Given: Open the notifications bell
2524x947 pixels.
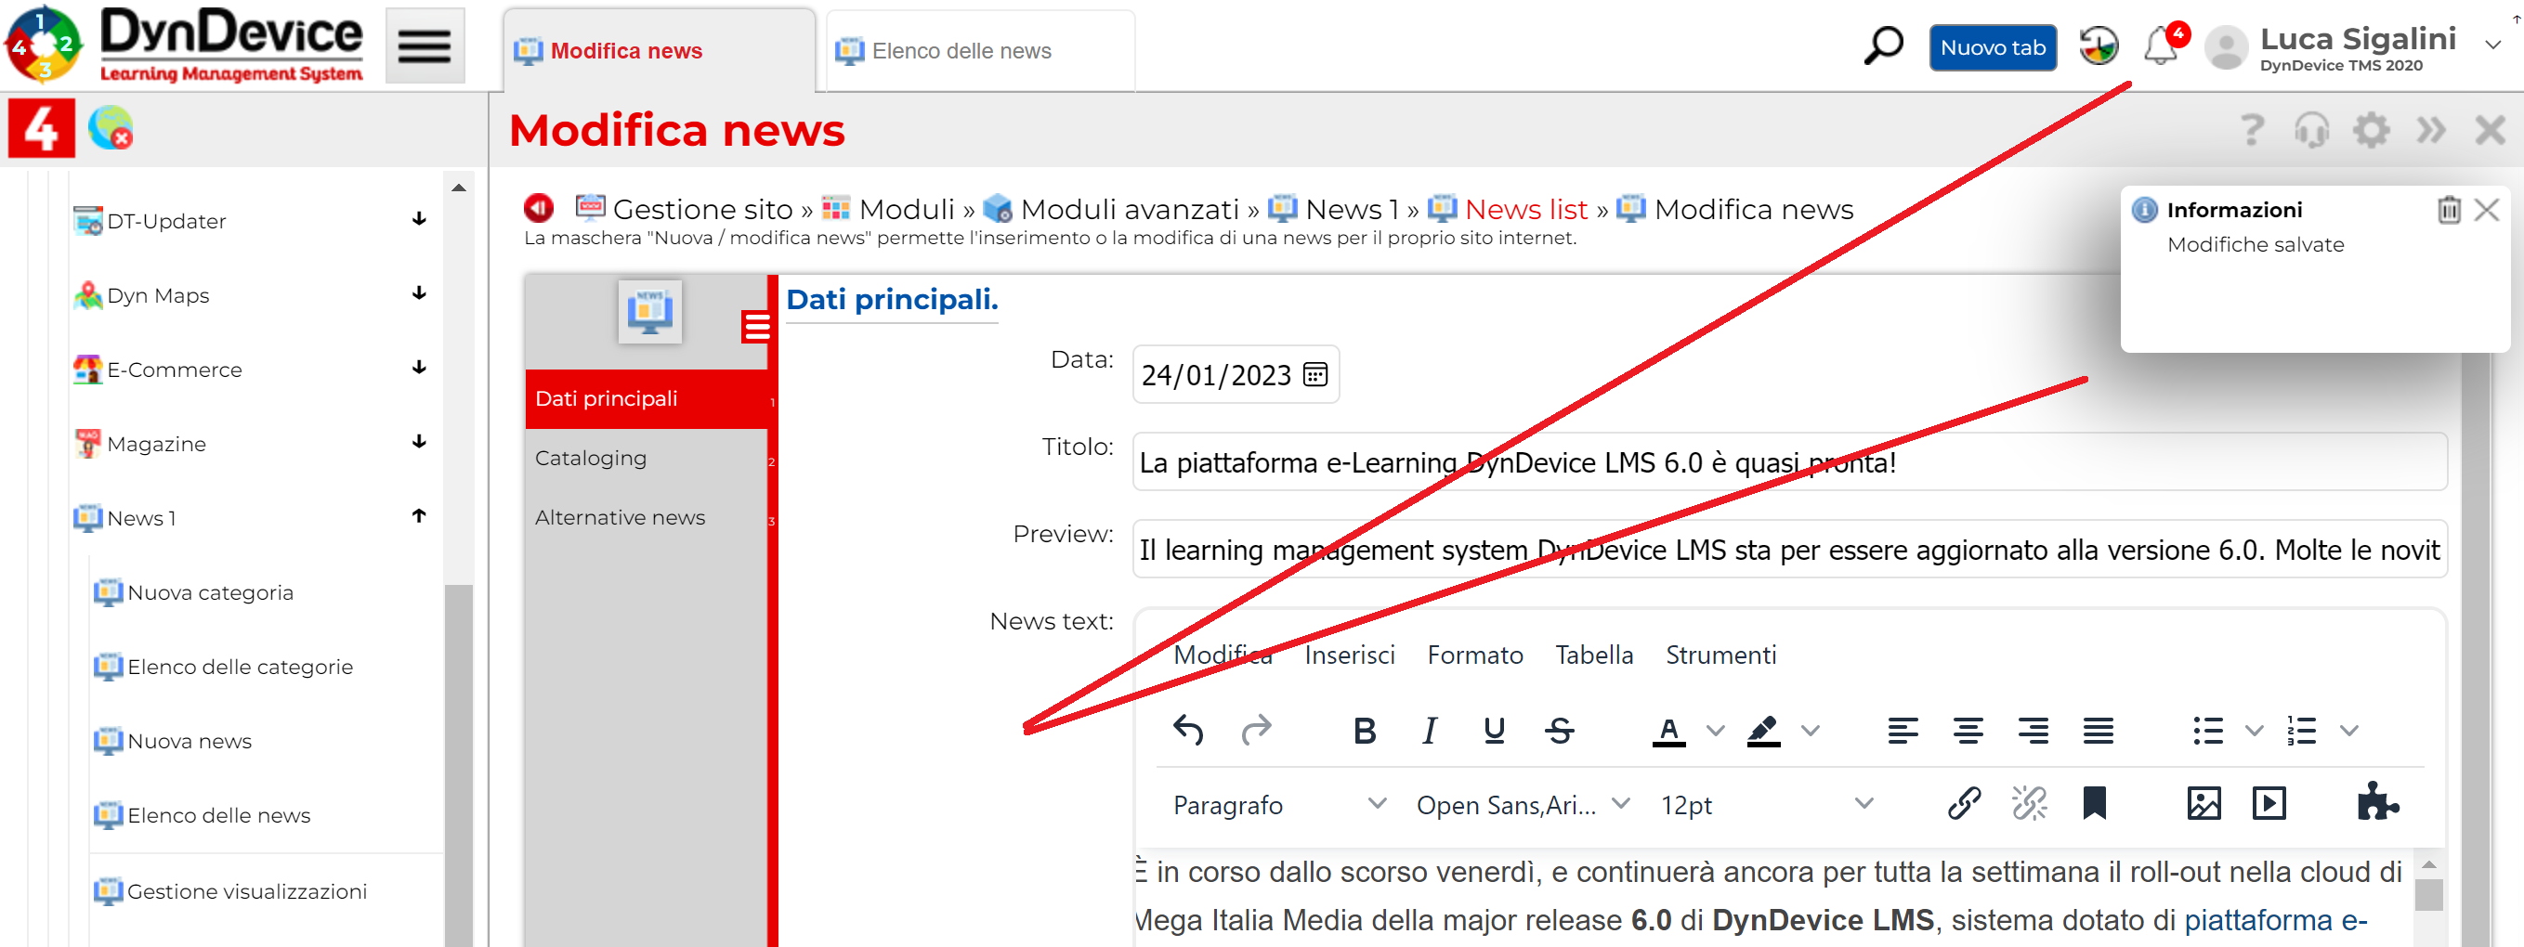Looking at the screenshot, I should [2160, 46].
